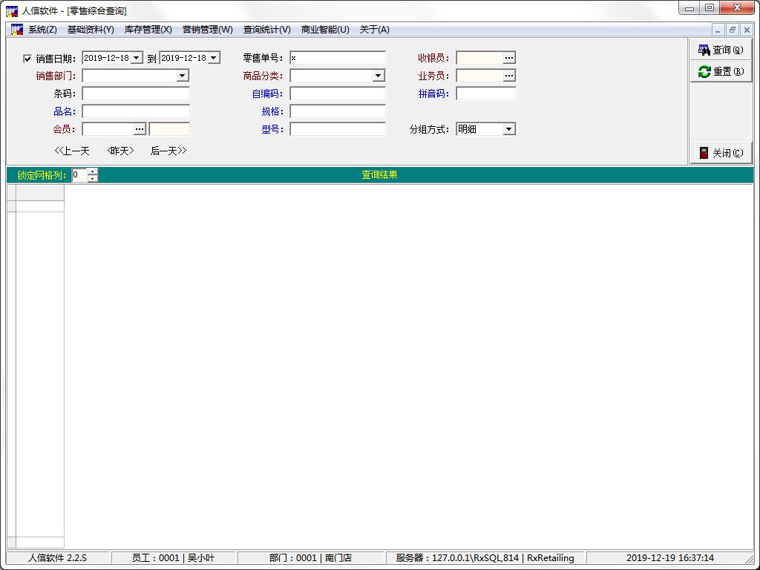
Task: Open the 商业智能(U) menu
Action: (x=325, y=30)
